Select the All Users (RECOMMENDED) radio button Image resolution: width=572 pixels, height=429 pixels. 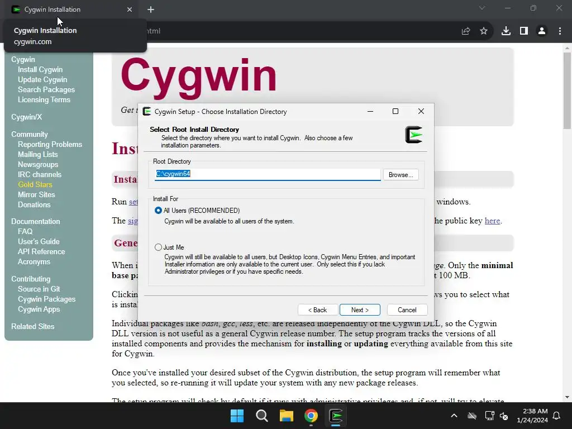click(x=158, y=211)
